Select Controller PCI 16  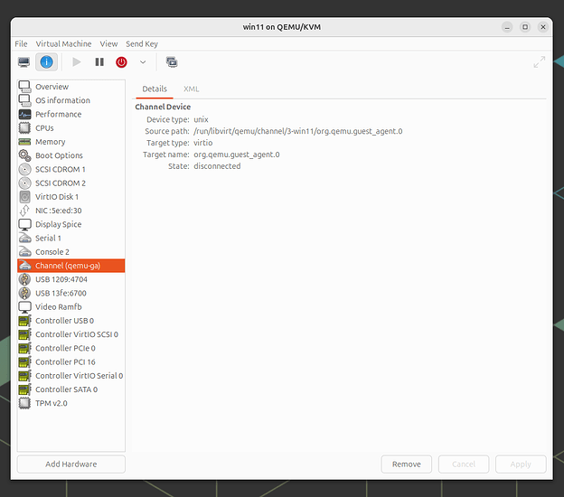tap(71, 361)
